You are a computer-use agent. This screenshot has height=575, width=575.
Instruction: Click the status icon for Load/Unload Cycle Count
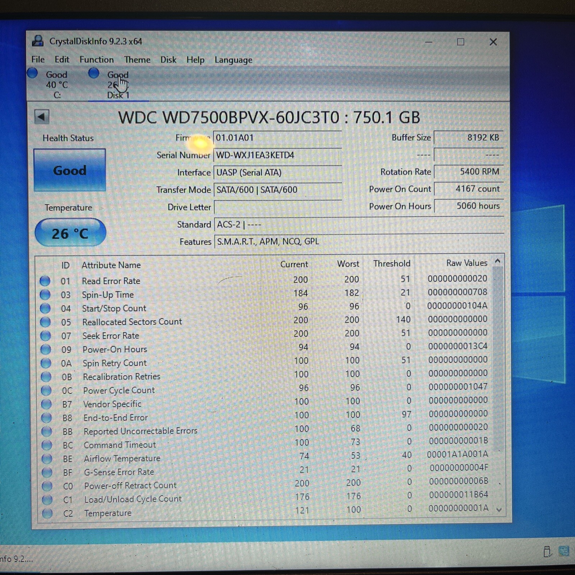point(47,500)
